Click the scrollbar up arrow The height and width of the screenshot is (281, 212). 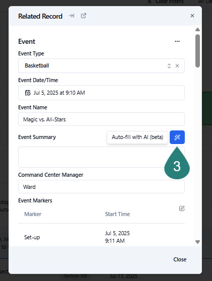[198, 30]
